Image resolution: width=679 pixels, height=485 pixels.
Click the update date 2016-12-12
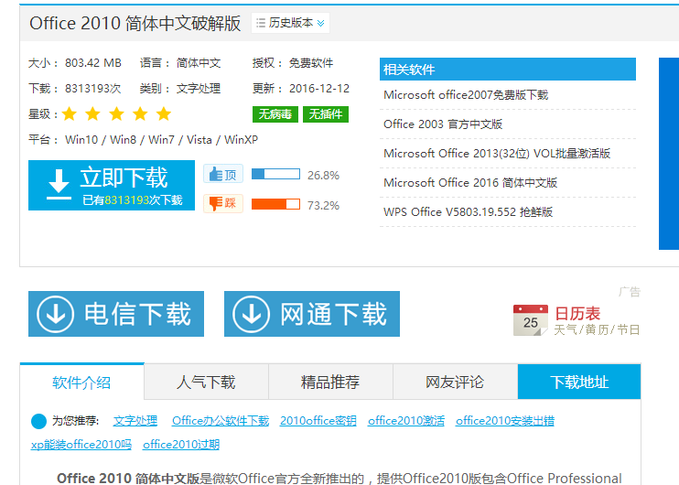click(319, 89)
